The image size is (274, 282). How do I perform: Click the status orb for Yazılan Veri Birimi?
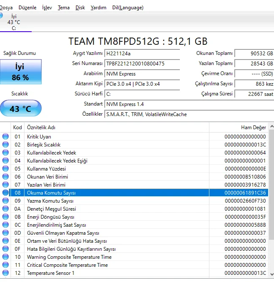[x=5, y=185]
